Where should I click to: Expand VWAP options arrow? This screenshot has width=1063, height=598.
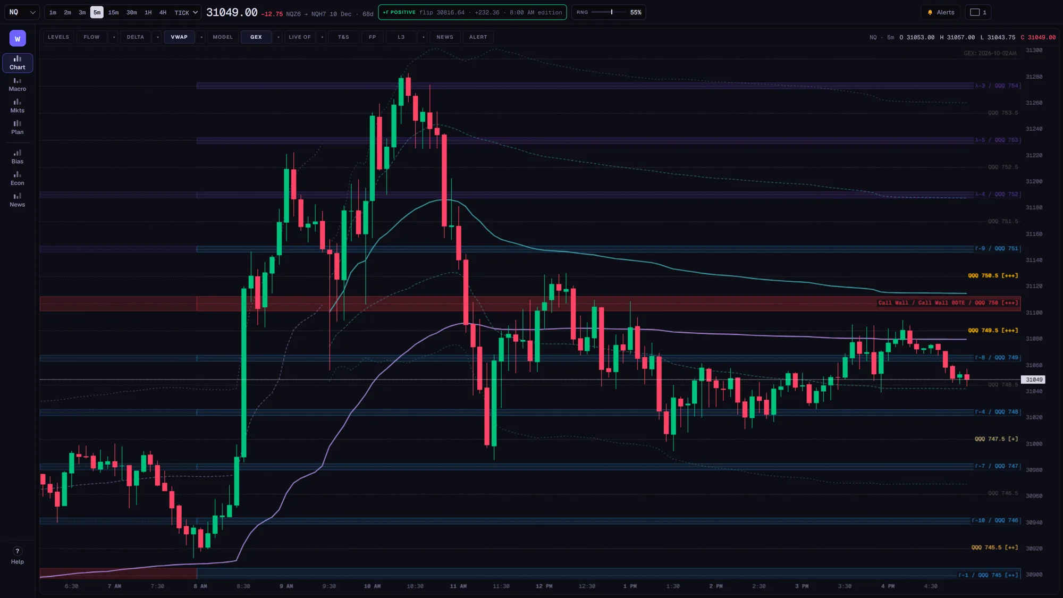(201, 37)
